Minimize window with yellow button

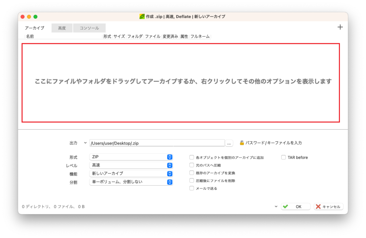click(x=29, y=17)
